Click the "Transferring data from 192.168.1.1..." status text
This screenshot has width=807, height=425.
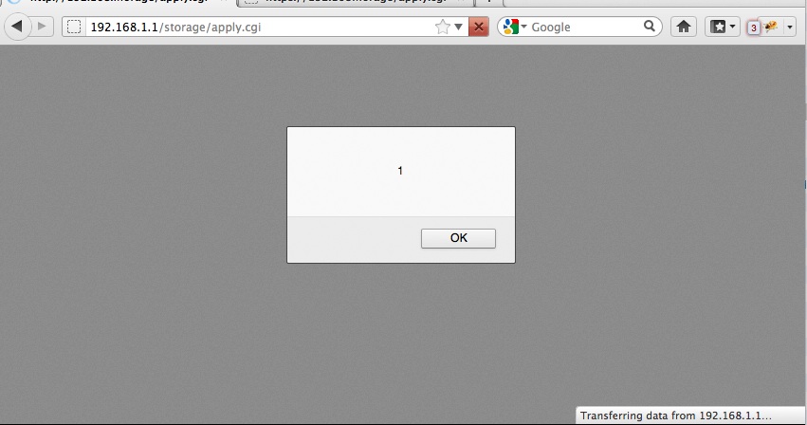click(x=676, y=416)
